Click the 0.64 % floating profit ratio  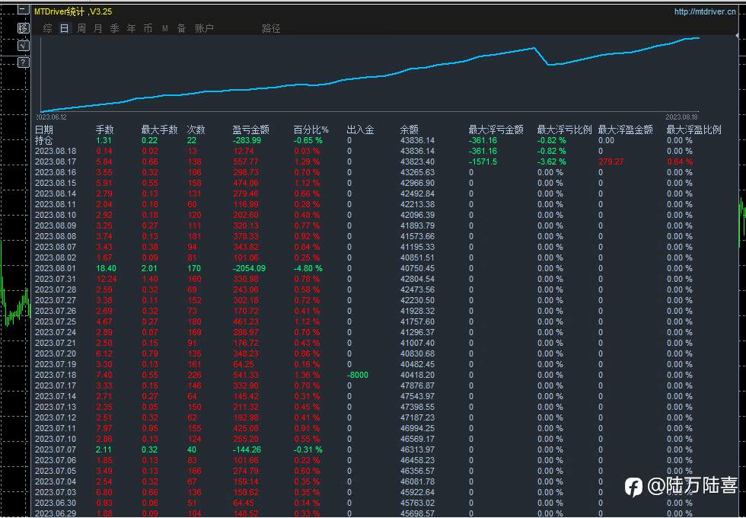click(x=679, y=161)
